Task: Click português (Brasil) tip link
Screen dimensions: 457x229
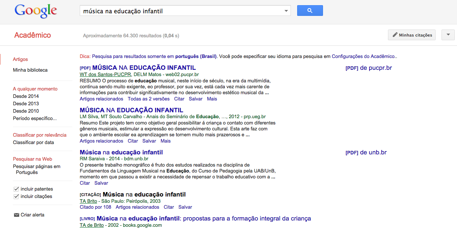Action: pyautogui.click(x=196, y=57)
